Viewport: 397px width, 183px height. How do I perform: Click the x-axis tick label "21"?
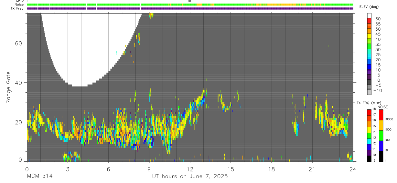tap(312, 169)
